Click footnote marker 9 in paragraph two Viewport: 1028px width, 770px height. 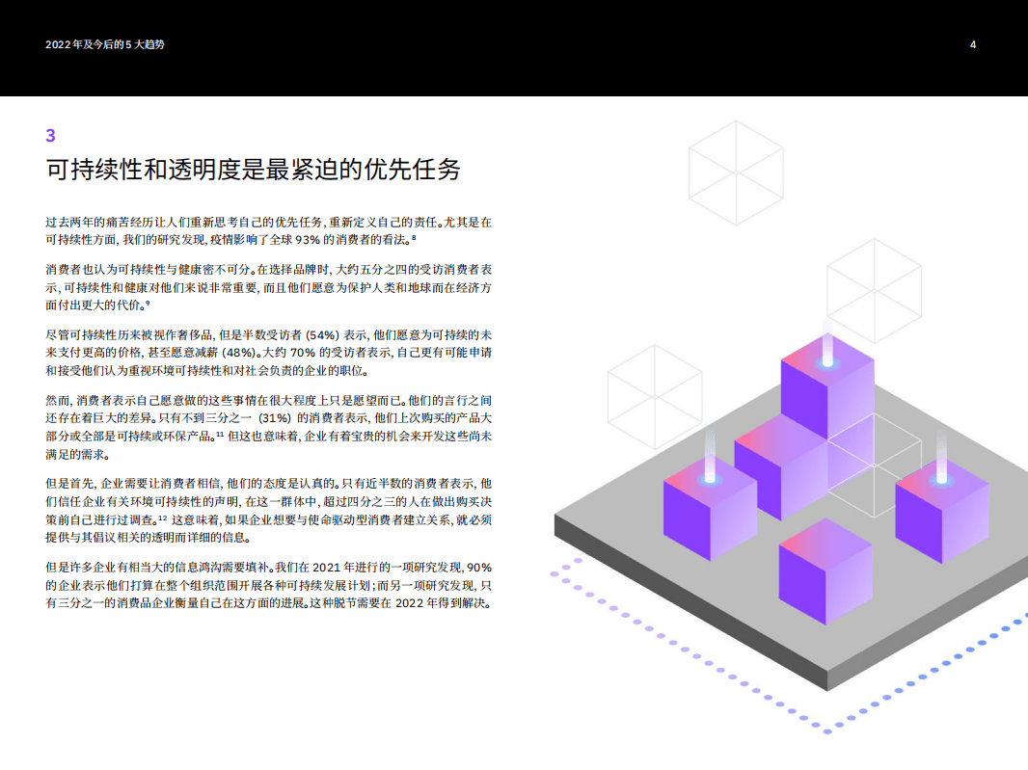point(147,304)
